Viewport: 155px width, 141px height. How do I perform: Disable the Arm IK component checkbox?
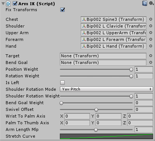coord(15,3)
